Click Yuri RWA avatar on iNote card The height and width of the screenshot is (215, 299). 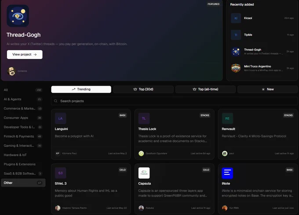pyautogui.click(x=225, y=208)
